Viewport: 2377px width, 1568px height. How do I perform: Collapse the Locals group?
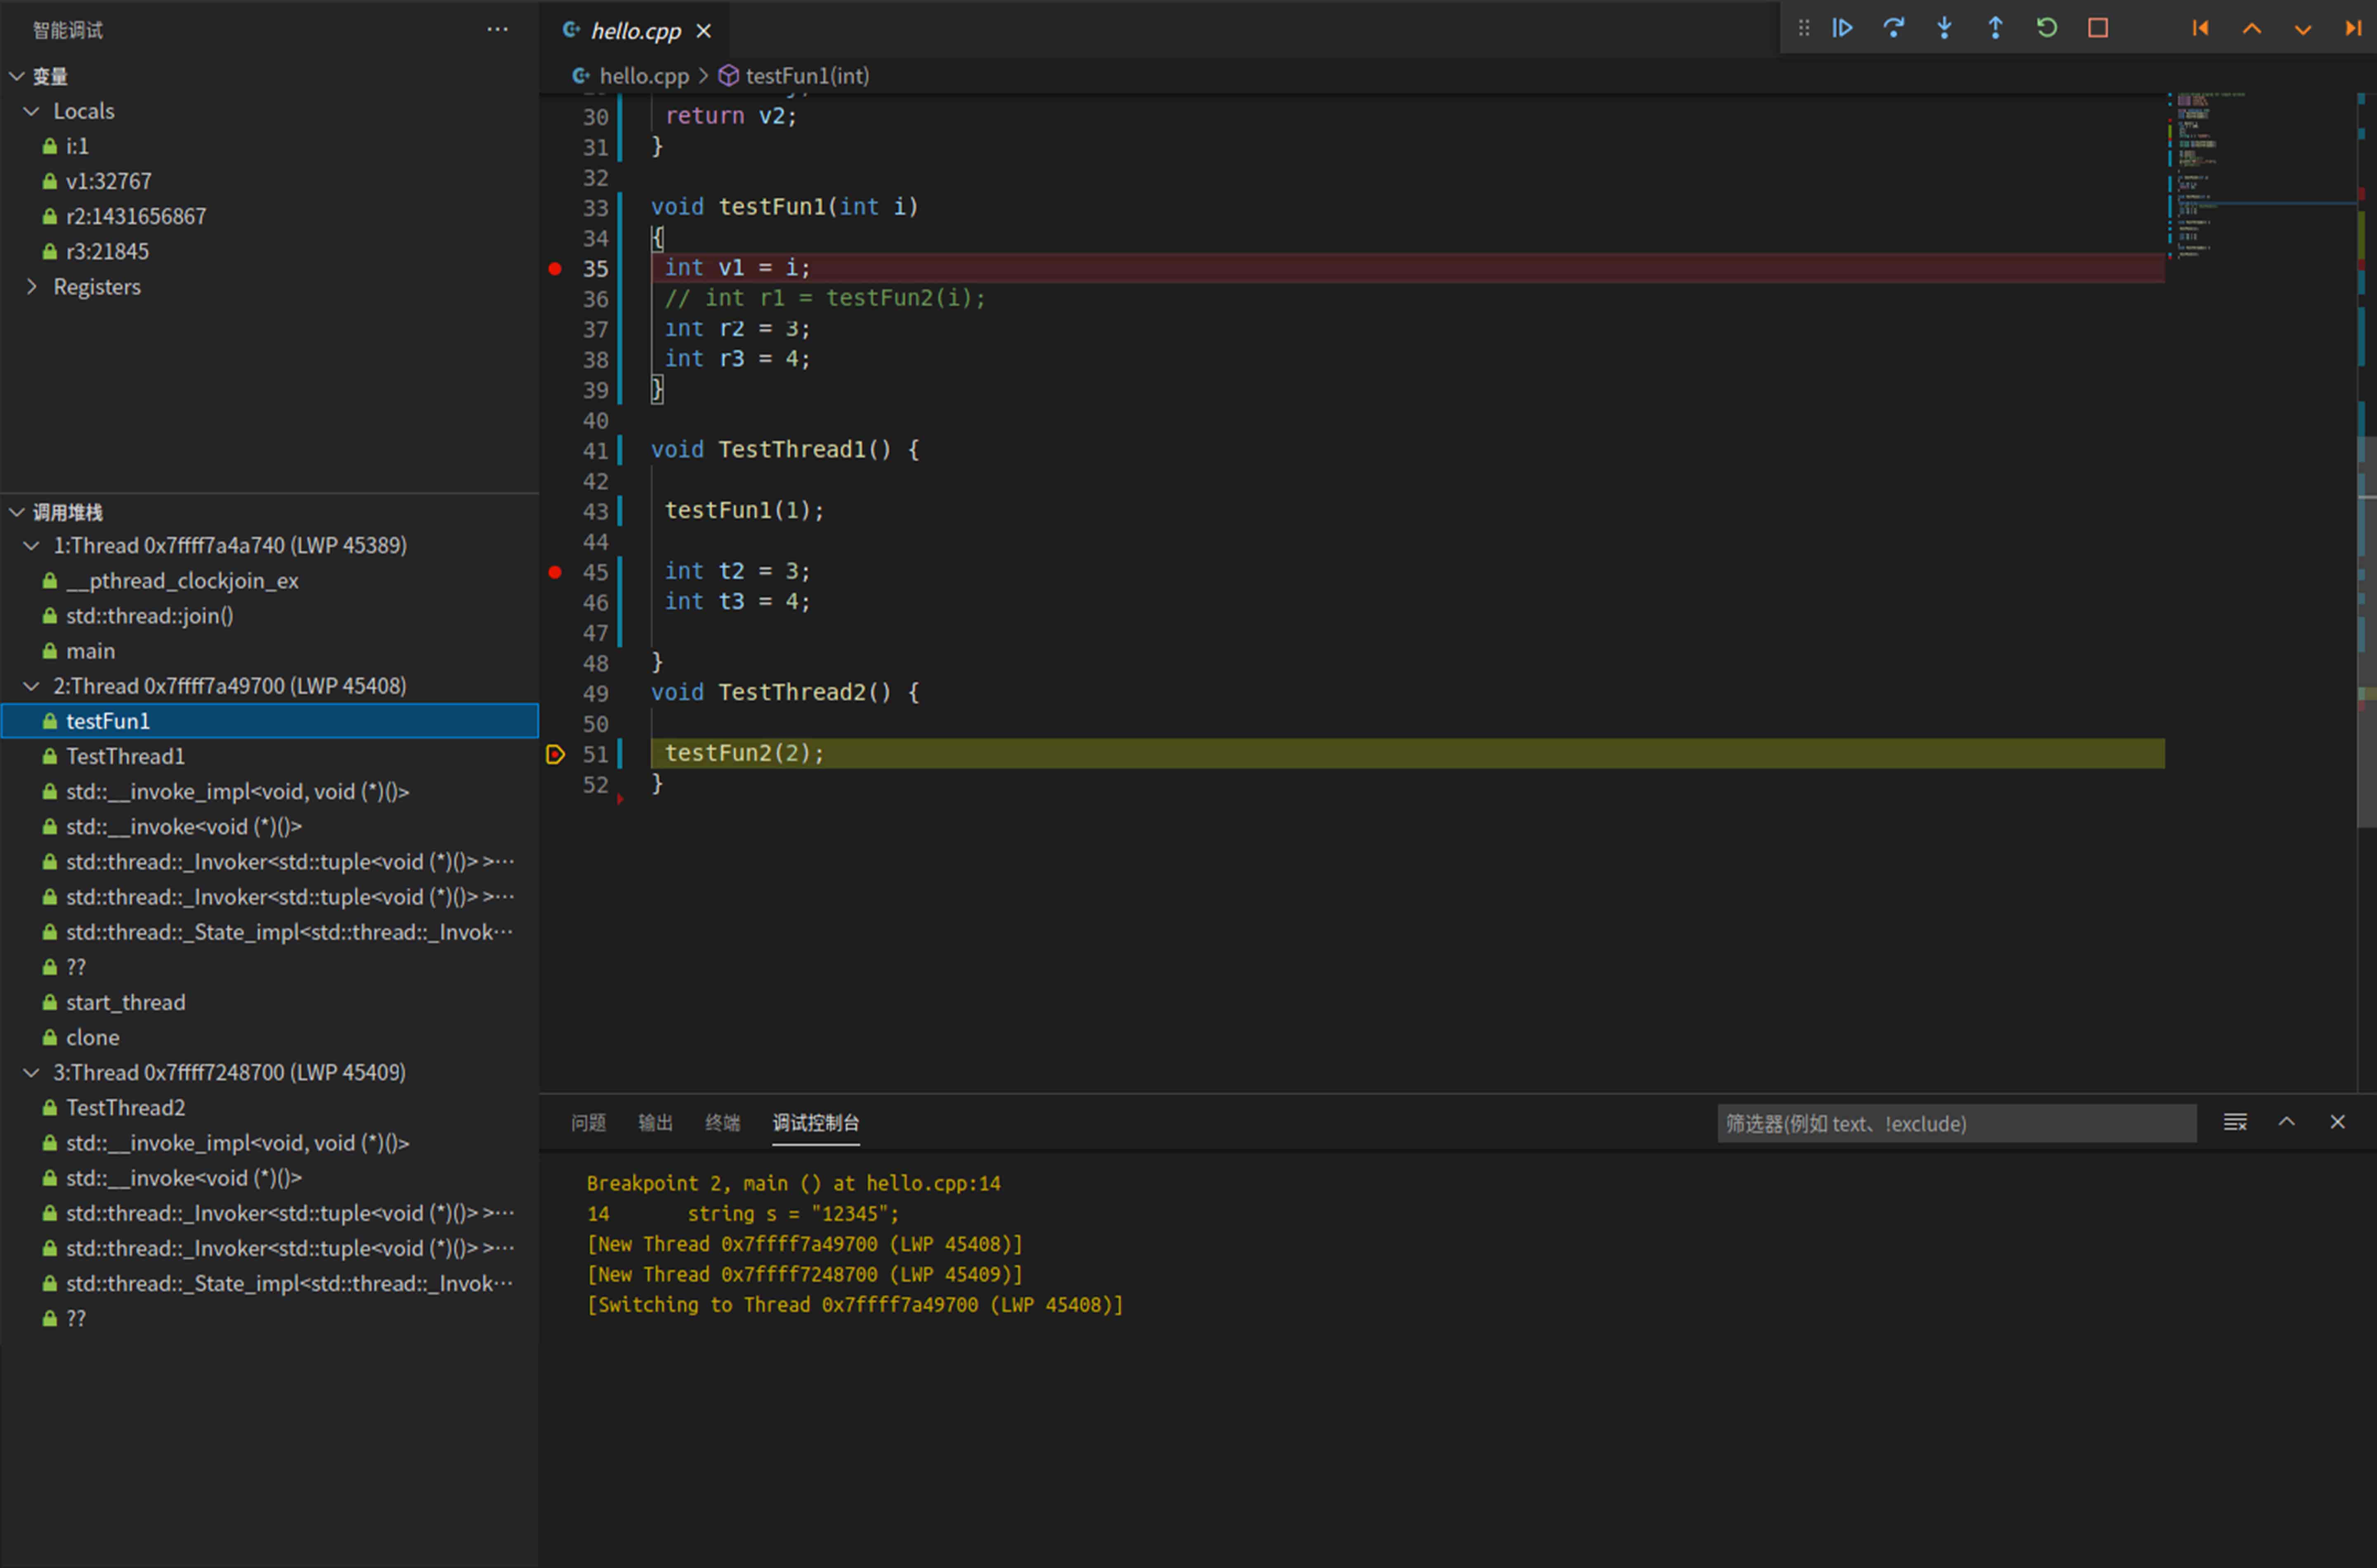[32, 111]
